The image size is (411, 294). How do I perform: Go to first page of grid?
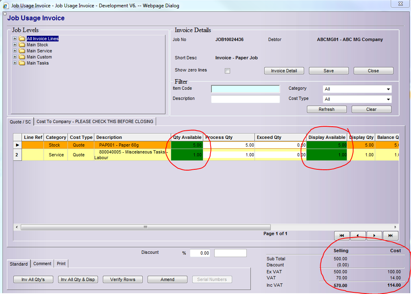tap(342, 236)
